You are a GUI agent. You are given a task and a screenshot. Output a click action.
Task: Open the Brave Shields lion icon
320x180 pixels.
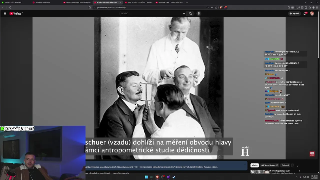[221, 7]
